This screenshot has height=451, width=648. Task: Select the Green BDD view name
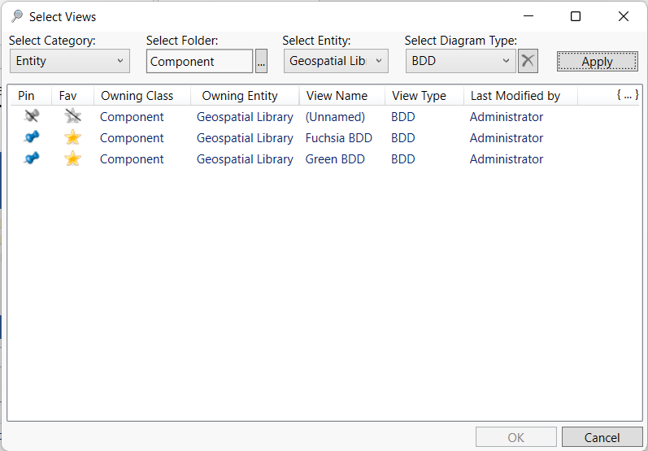coord(335,159)
